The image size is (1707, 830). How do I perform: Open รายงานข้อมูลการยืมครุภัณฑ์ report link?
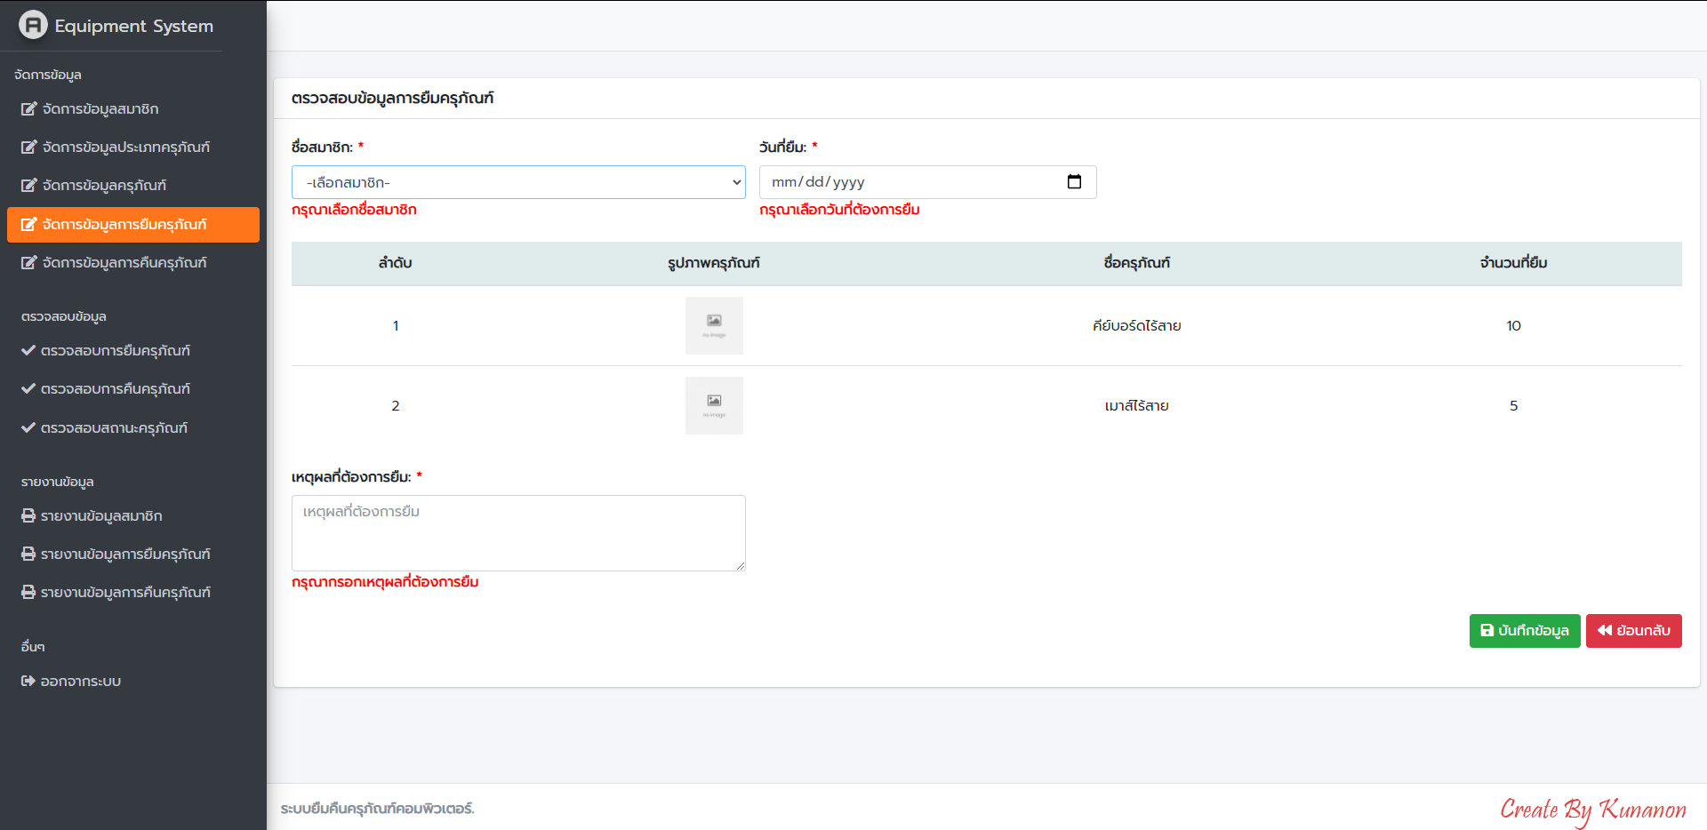point(125,555)
